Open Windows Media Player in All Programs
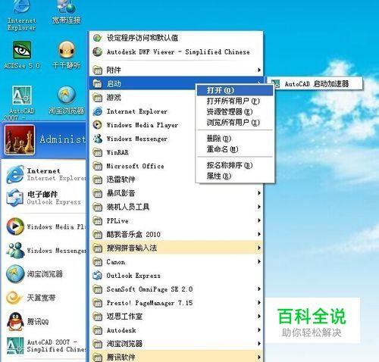The width and height of the screenshot is (379, 362). pos(143,125)
